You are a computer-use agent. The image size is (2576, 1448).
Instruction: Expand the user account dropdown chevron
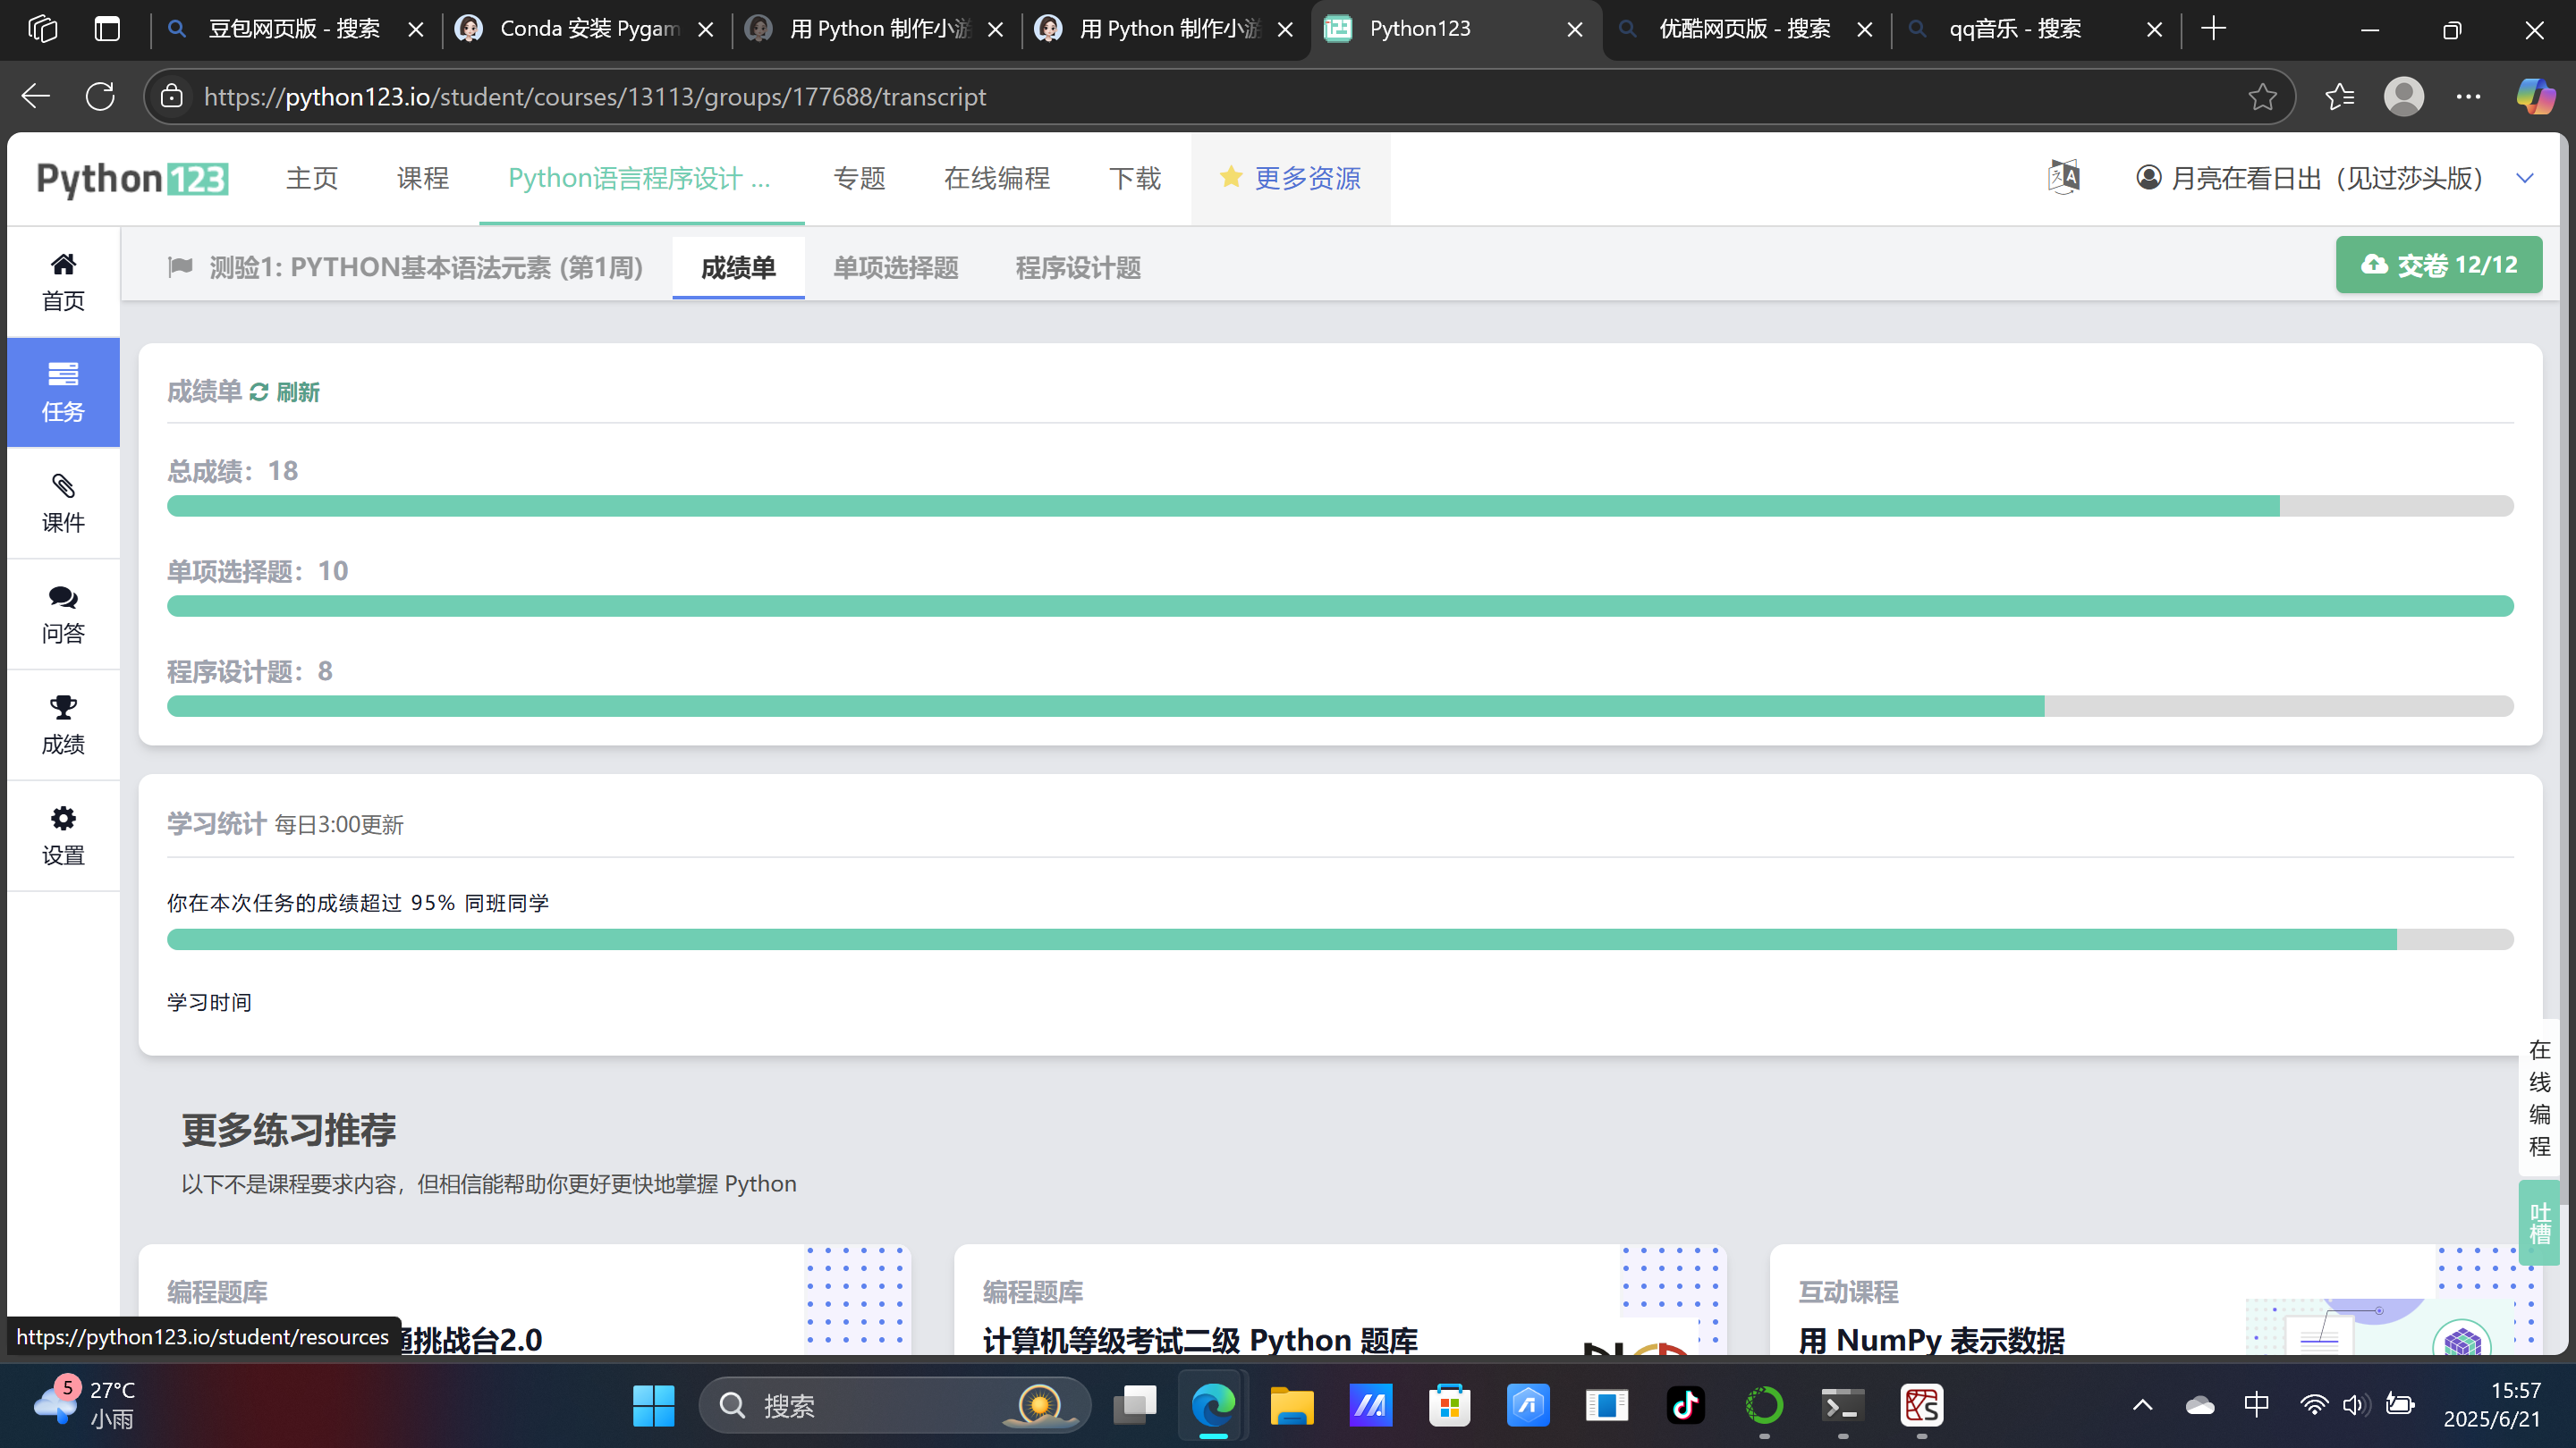pos(2524,178)
